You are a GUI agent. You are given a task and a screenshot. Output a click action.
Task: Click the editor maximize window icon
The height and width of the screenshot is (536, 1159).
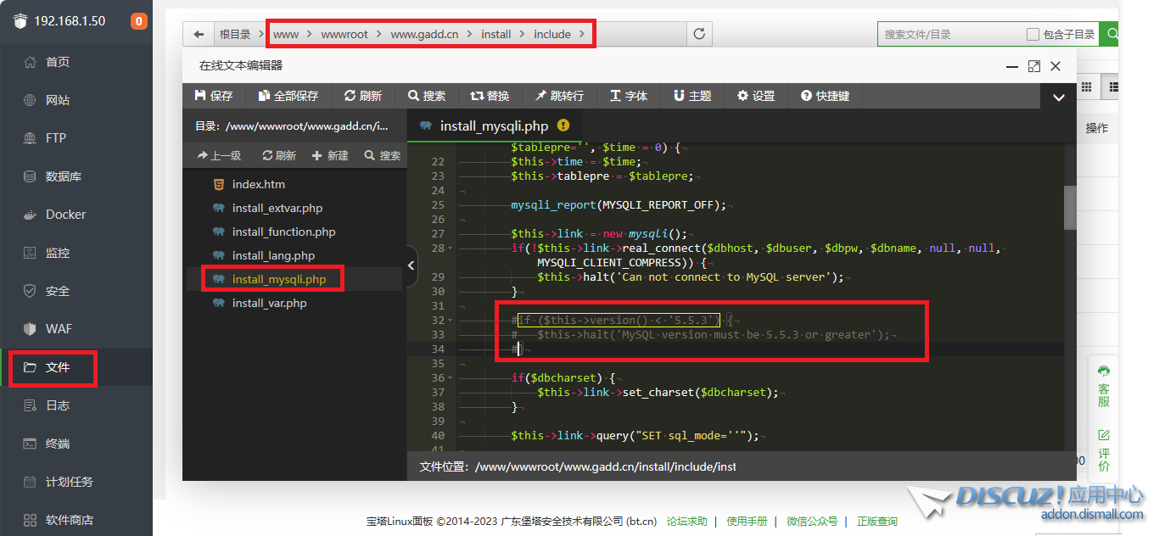pos(1033,65)
